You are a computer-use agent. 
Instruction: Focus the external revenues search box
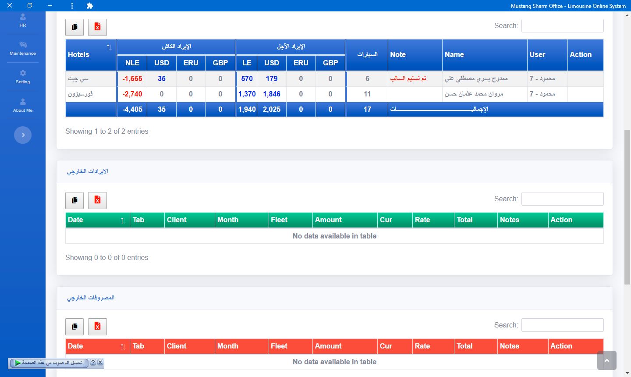tap(562, 199)
